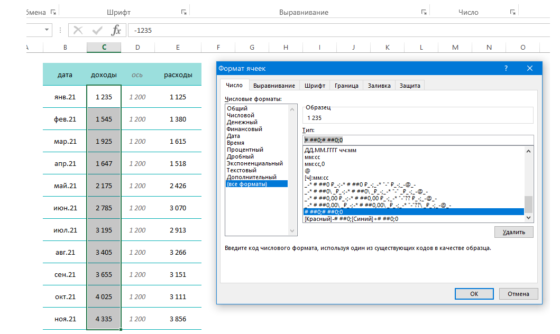The image size is (560, 334).
Task: Open the Выравнивание group dialog launcher
Action: [424, 12]
